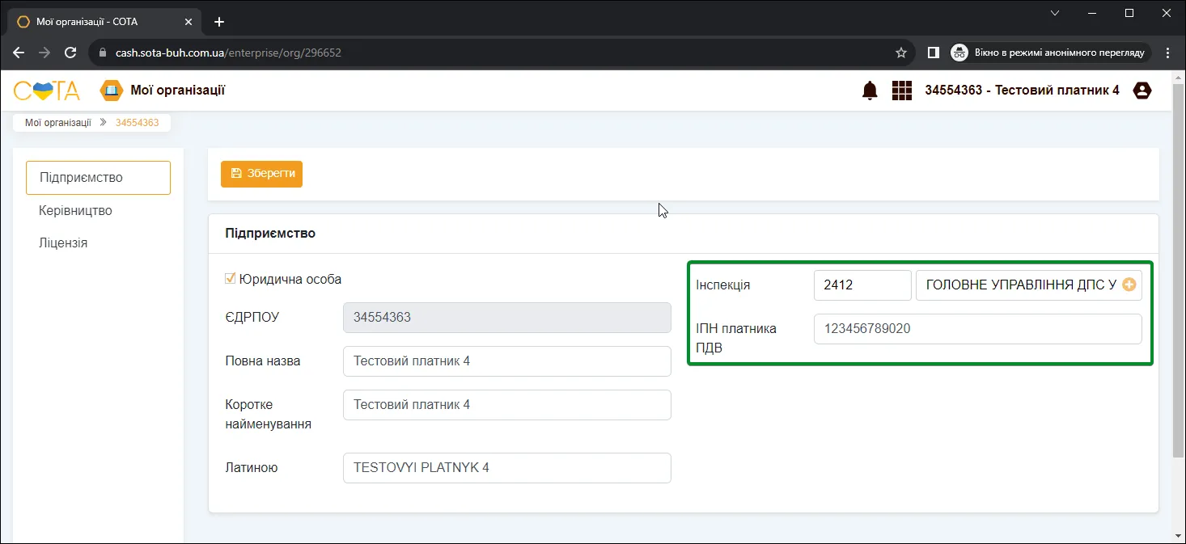Click the plus icon in Інспекція field
Viewport: 1186px width, 544px height.
(1129, 285)
